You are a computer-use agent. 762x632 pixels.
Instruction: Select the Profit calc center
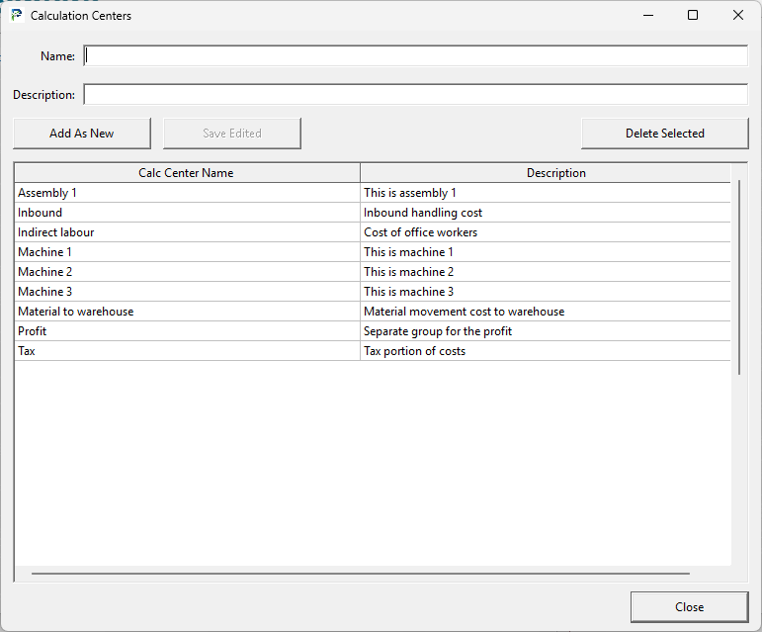coord(187,331)
